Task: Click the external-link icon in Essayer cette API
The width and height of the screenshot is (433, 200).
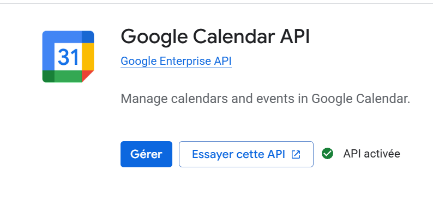Action: click(296, 154)
